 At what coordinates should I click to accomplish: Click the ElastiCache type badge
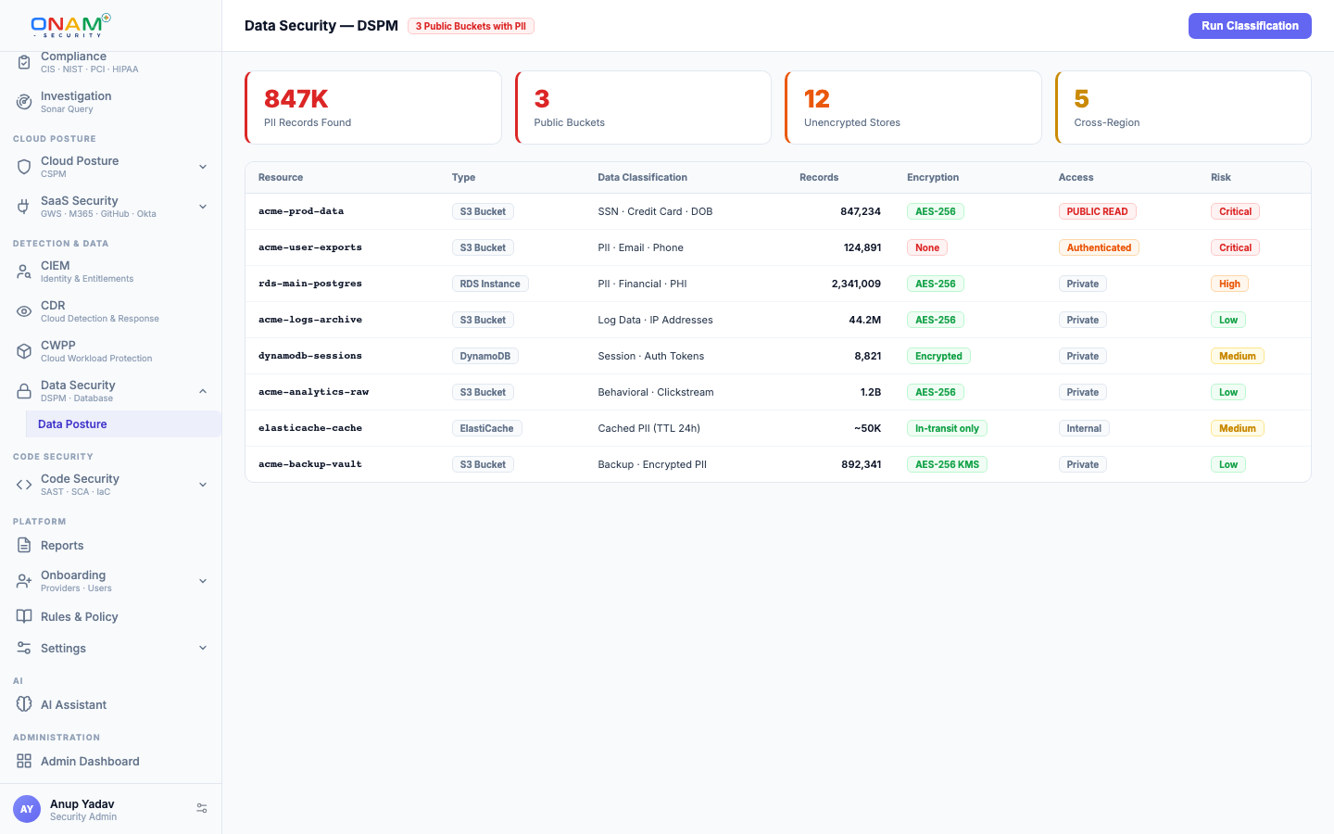point(486,428)
